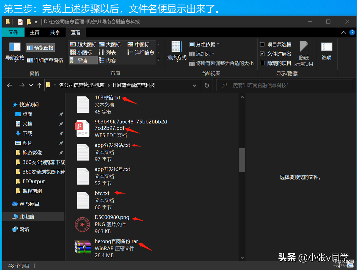
Task: Select Tiles layout option
Action: pyautogui.click(x=83, y=60)
